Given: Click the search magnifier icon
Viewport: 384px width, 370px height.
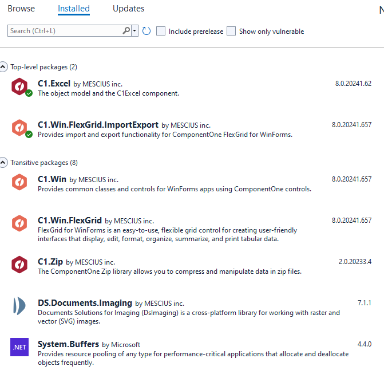Looking at the screenshot, I should tap(126, 30).
